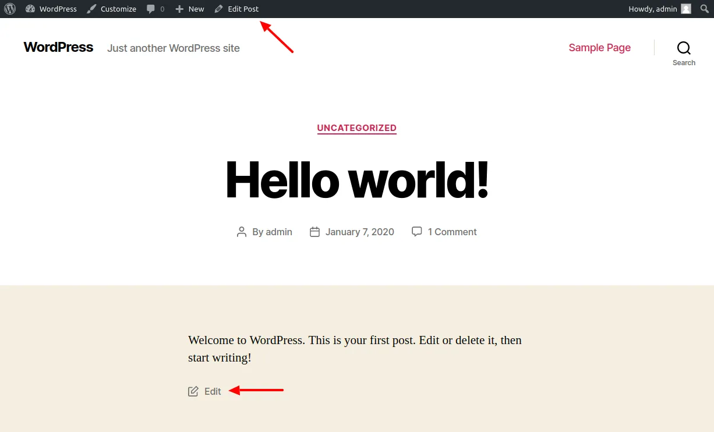The image size is (714, 432).
Task: Open Customize in the admin bar
Action: pos(118,9)
